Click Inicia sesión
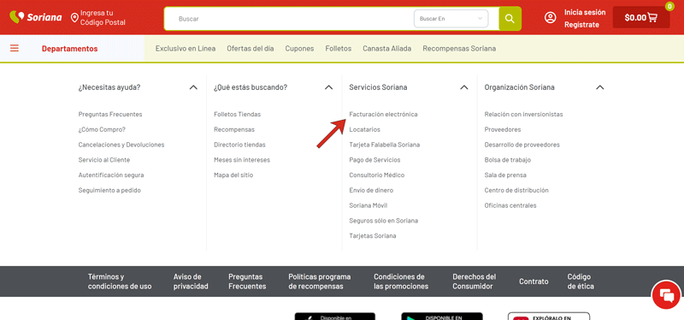 pyautogui.click(x=585, y=12)
